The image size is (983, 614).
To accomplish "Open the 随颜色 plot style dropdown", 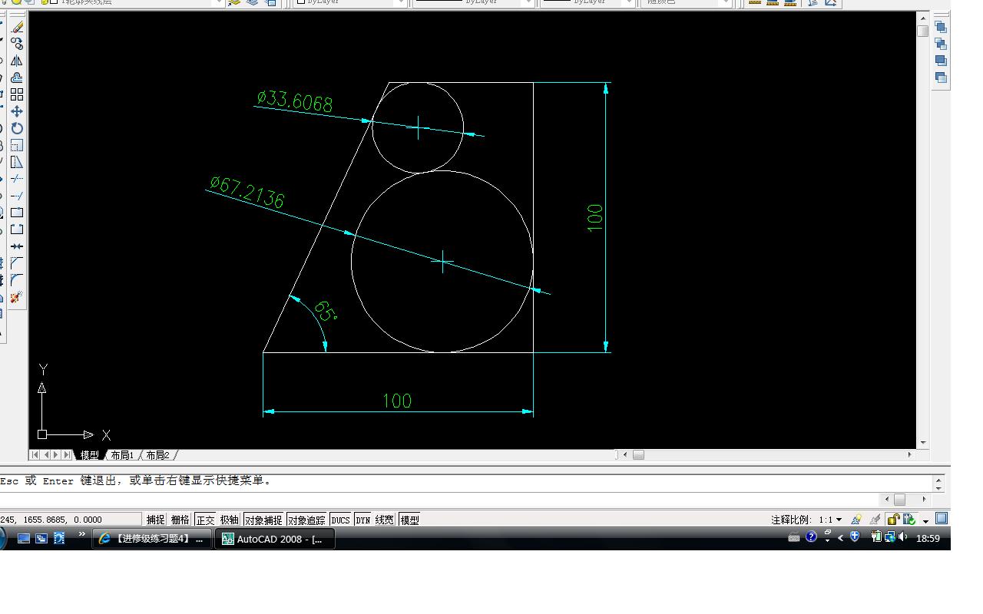I will [x=725, y=2].
